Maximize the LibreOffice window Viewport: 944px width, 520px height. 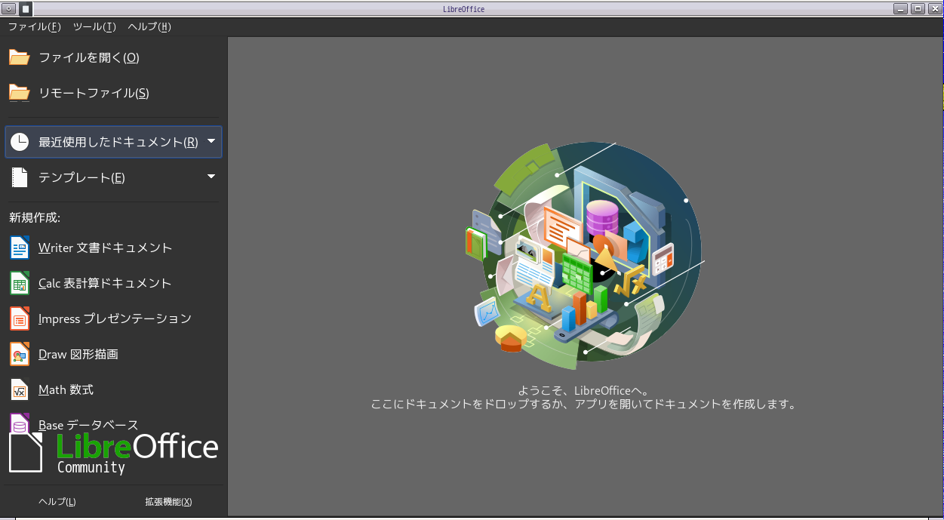click(918, 9)
